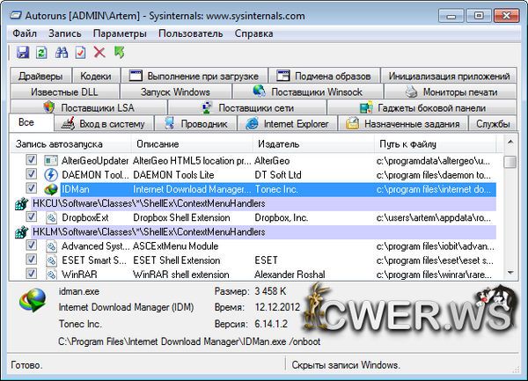Click the Save floppy disk toolbar icon
Screen dimensions: 528x381
23,54
